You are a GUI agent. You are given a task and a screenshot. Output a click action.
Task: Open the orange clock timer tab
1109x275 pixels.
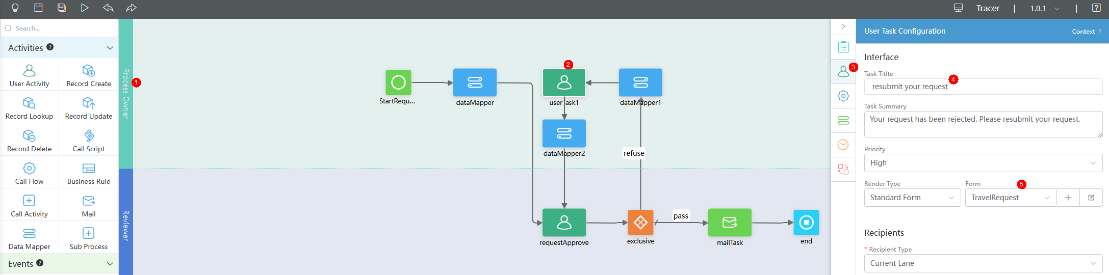(843, 145)
